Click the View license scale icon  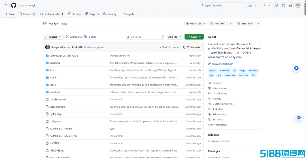[x=209, y=88]
